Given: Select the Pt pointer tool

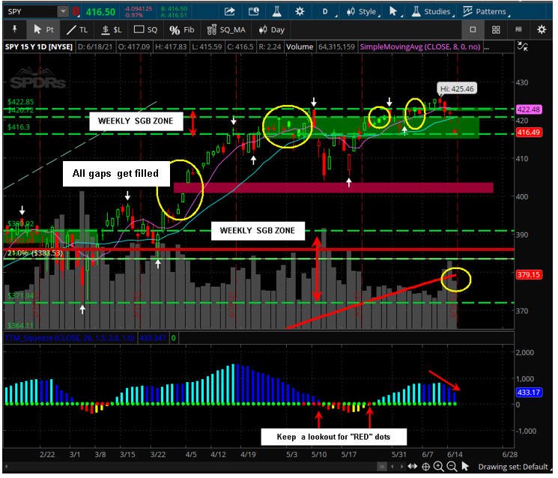Looking at the screenshot, I should click(x=43, y=29).
